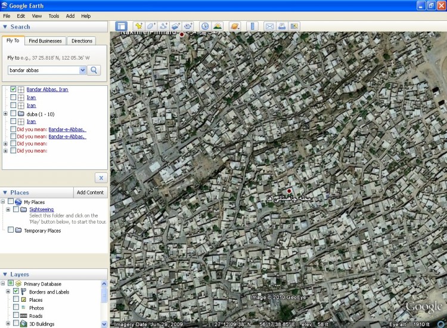This screenshot has width=447, height=328.
Task: Show the ruler tool
Action: pyautogui.click(x=252, y=26)
